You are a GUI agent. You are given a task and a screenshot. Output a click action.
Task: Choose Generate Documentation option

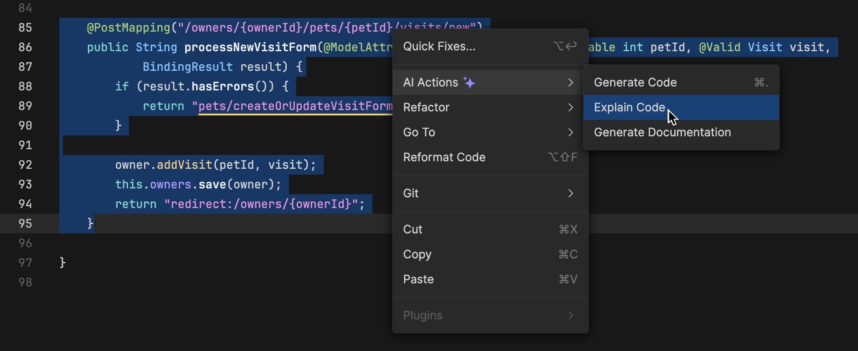click(x=662, y=132)
